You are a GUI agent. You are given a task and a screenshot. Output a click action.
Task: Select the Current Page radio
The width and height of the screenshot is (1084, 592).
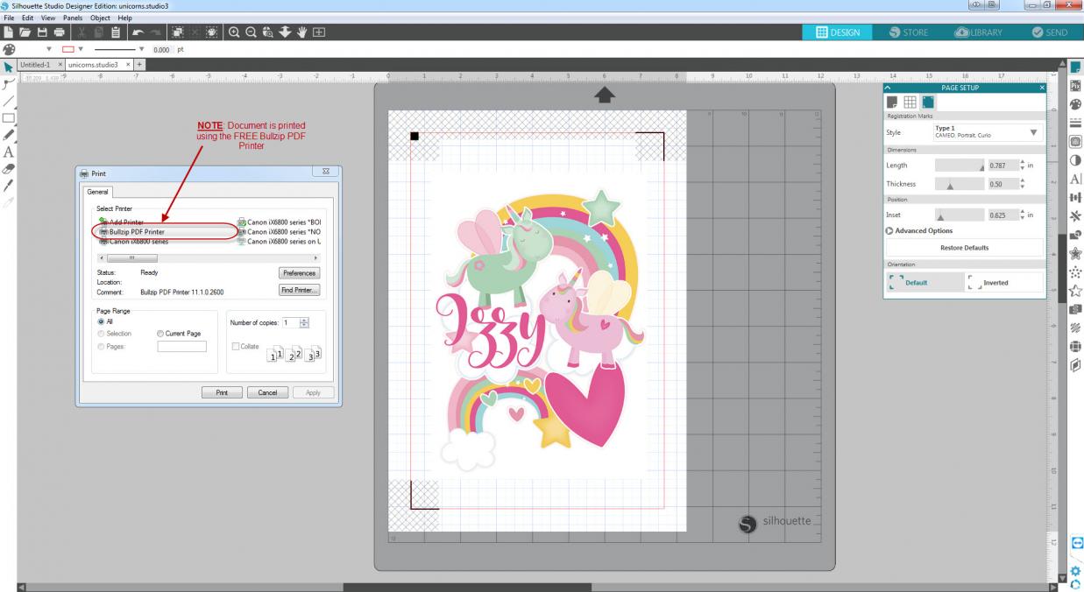point(159,334)
